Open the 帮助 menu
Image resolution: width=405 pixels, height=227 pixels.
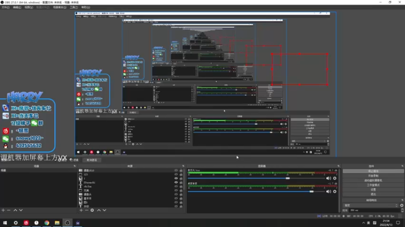click(86, 7)
